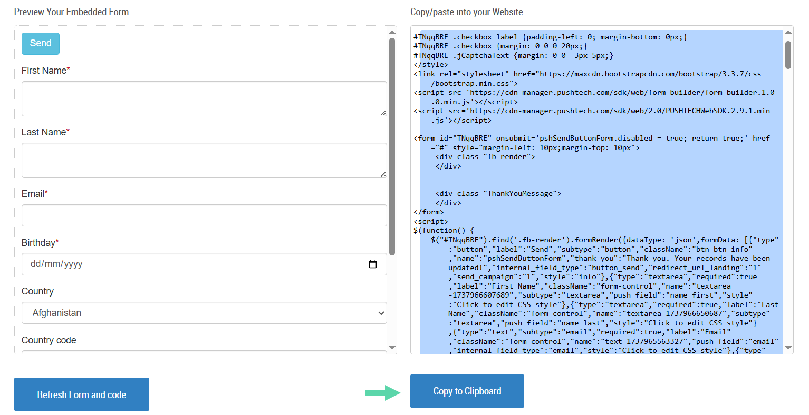Click the code pane scrollbar thumb

point(788,55)
